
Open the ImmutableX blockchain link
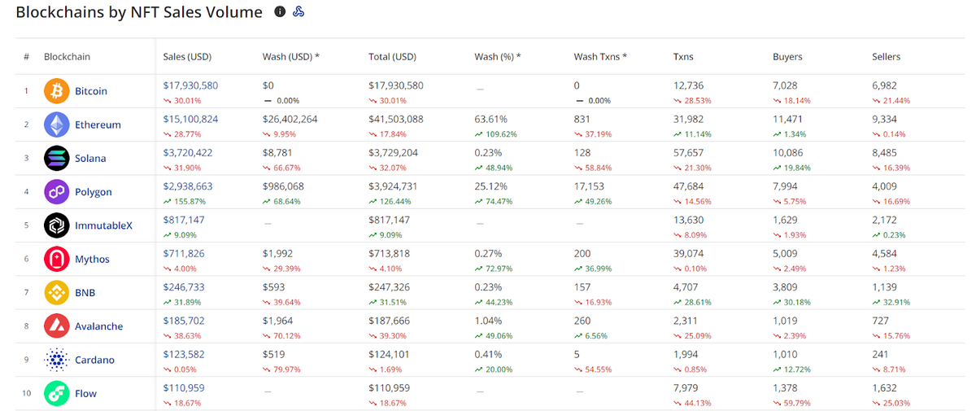click(103, 225)
